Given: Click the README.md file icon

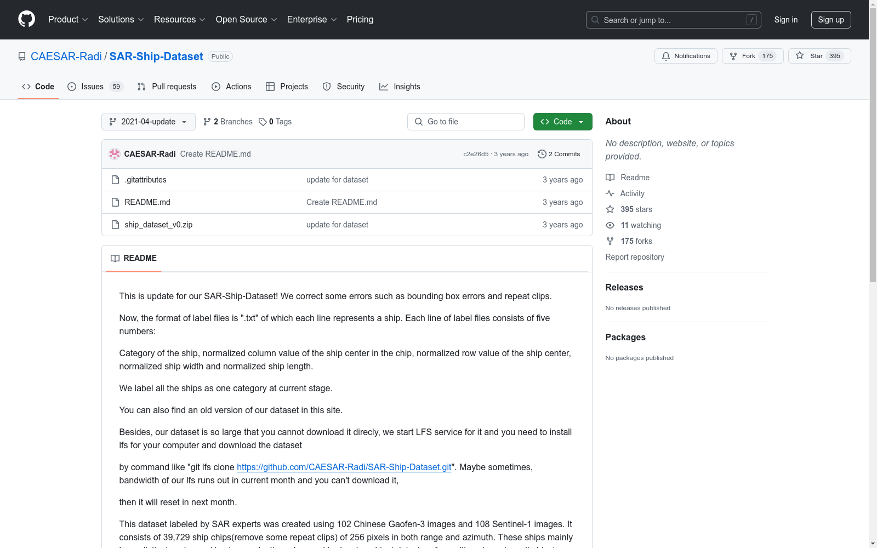Looking at the screenshot, I should (x=115, y=202).
